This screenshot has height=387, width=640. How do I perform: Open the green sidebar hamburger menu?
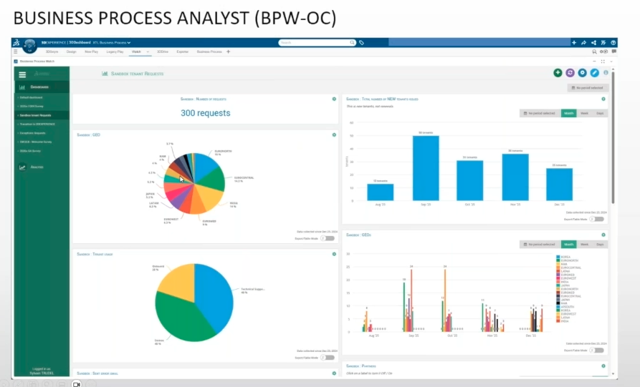click(22, 74)
